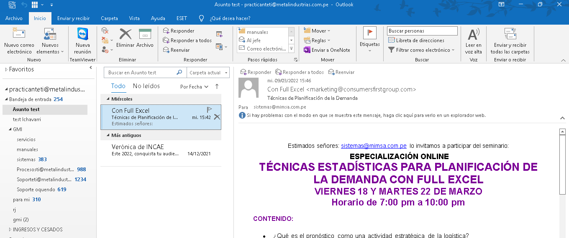Click Responder a todos in reading pane

[x=300, y=72]
